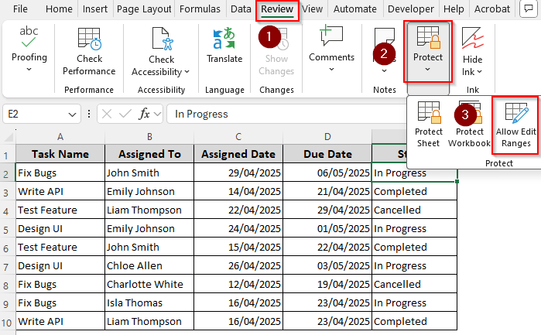Click the formula bar showing In Progress
The height and width of the screenshot is (335, 541).
[x=286, y=114]
